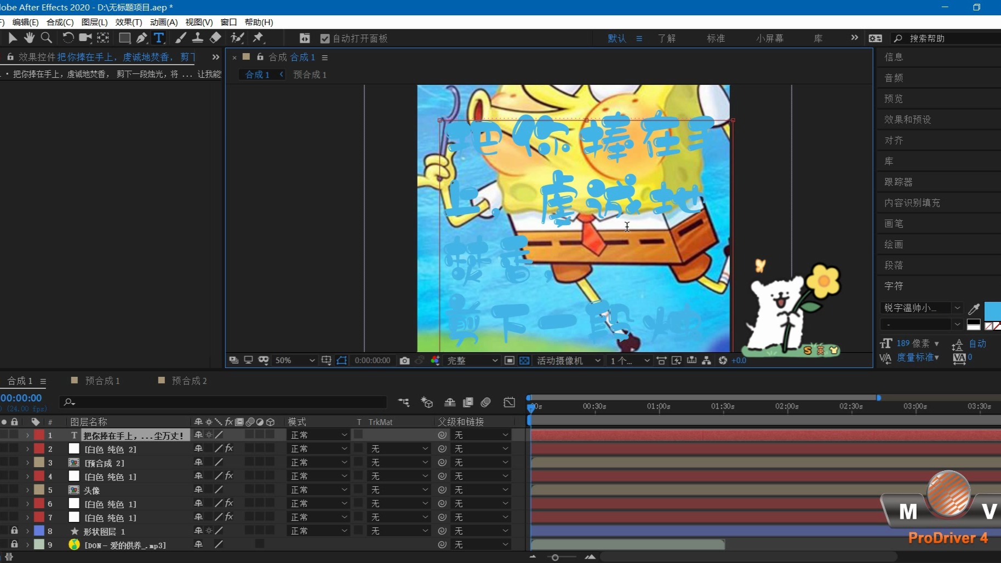The image size is (1001, 563).
Task: Enable motion blur for the timeline
Action: 486,403
